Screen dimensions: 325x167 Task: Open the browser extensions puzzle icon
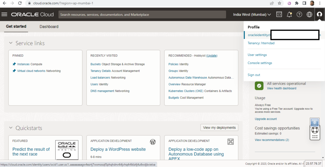click(297, 3)
